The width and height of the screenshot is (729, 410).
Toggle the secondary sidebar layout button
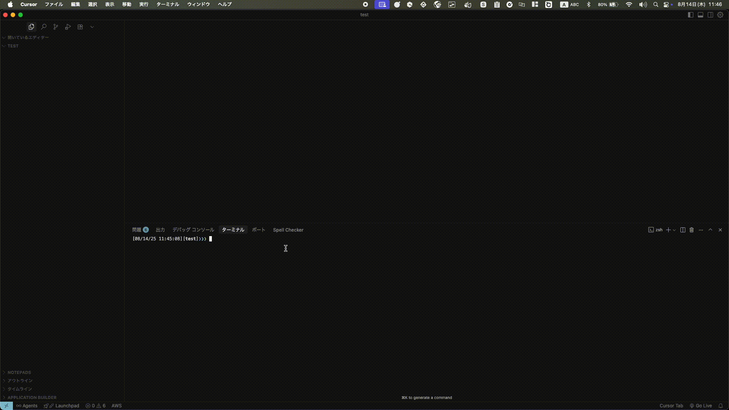(x=710, y=15)
